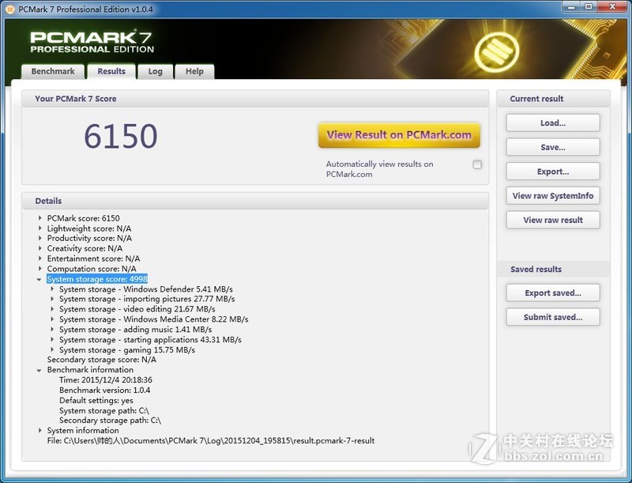
Task: Open View raw result
Action: (x=553, y=220)
